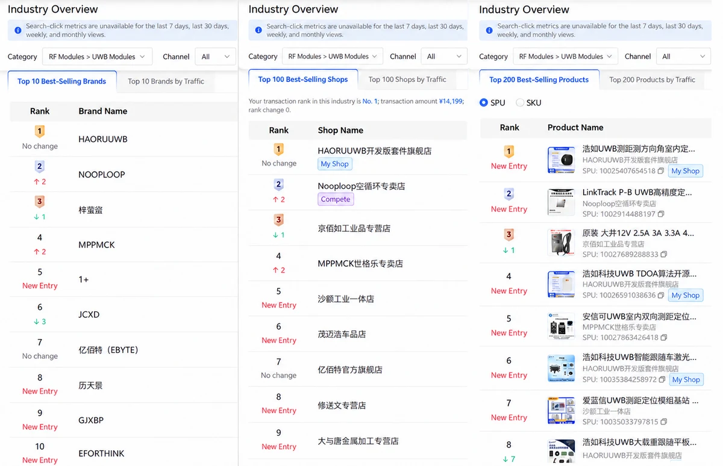The image size is (723, 466).
Task: Click the gold rank 1 medal beside HAORUUWB brand
Action: coord(40,132)
